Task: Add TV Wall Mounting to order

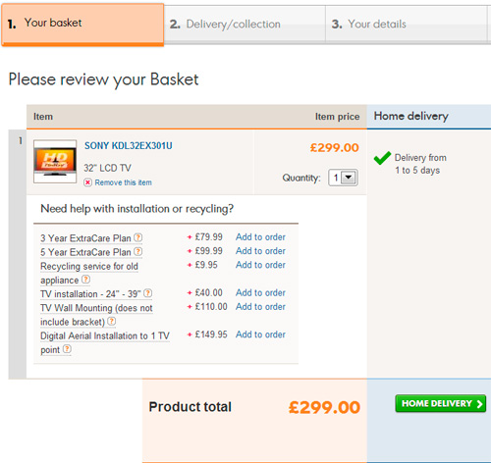Action: pyautogui.click(x=260, y=307)
